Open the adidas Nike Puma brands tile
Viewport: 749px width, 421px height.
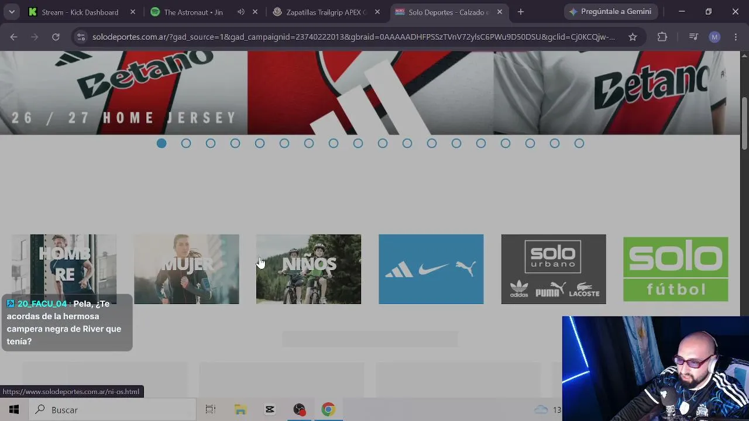click(x=431, y=269)
